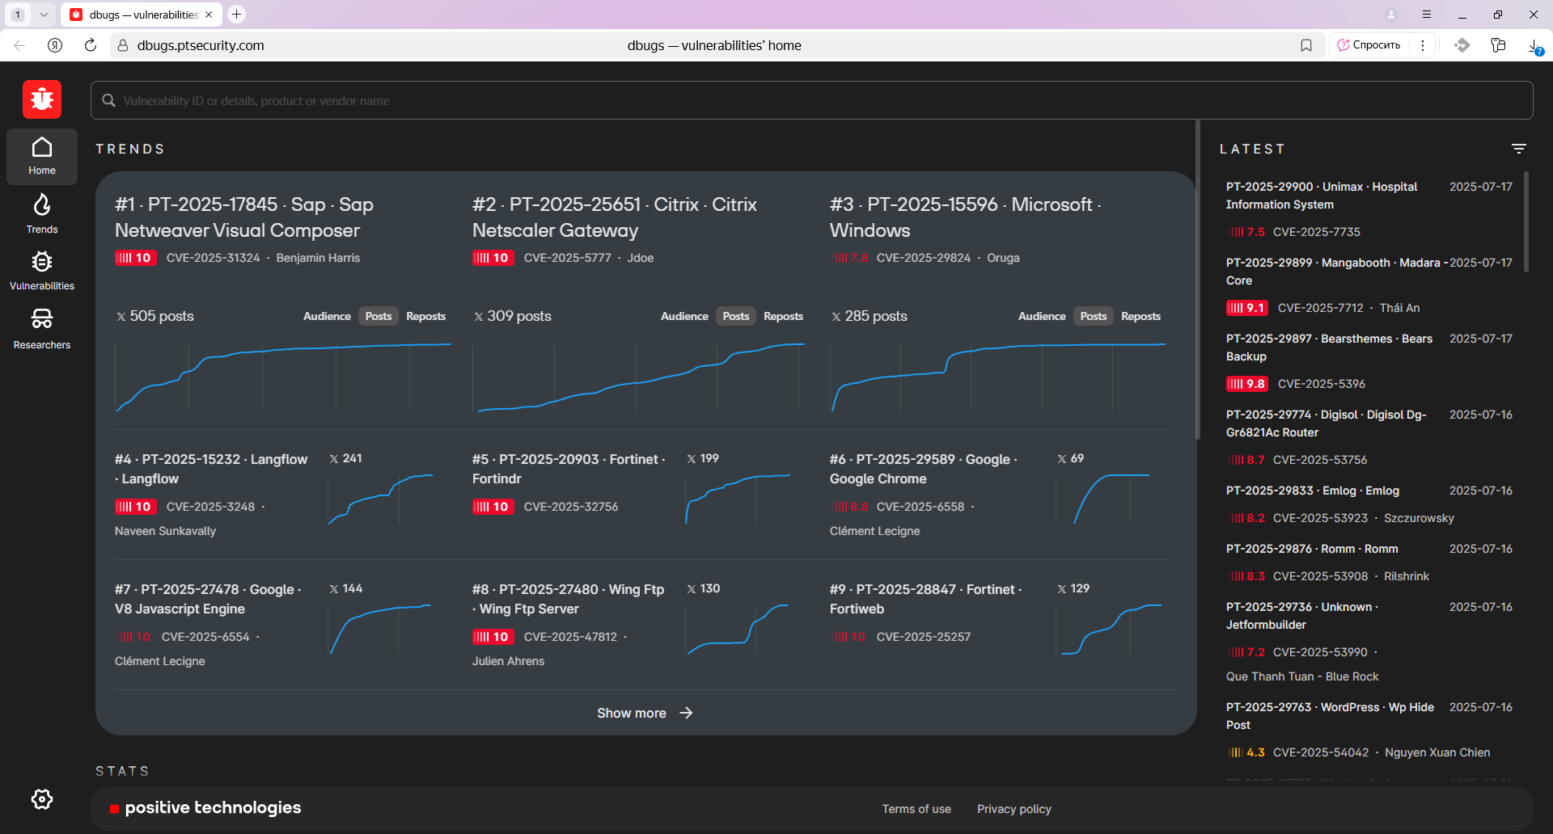Screen dimensions: 1553x834
Task: Select Audience tab on the #2 Citrix card
Action: pyautogui.click(x=684, y=316)
